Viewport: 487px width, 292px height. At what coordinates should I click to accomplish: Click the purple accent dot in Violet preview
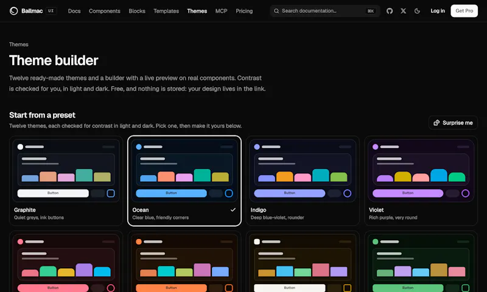pos(375,147)
